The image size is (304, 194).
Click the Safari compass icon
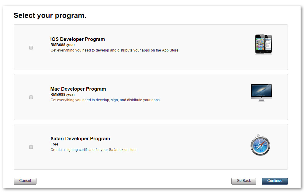coord(260,145)
